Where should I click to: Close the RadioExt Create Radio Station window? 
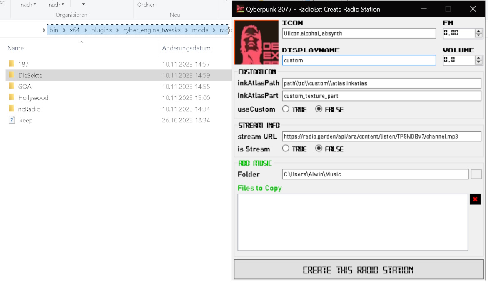pos(473,9)
